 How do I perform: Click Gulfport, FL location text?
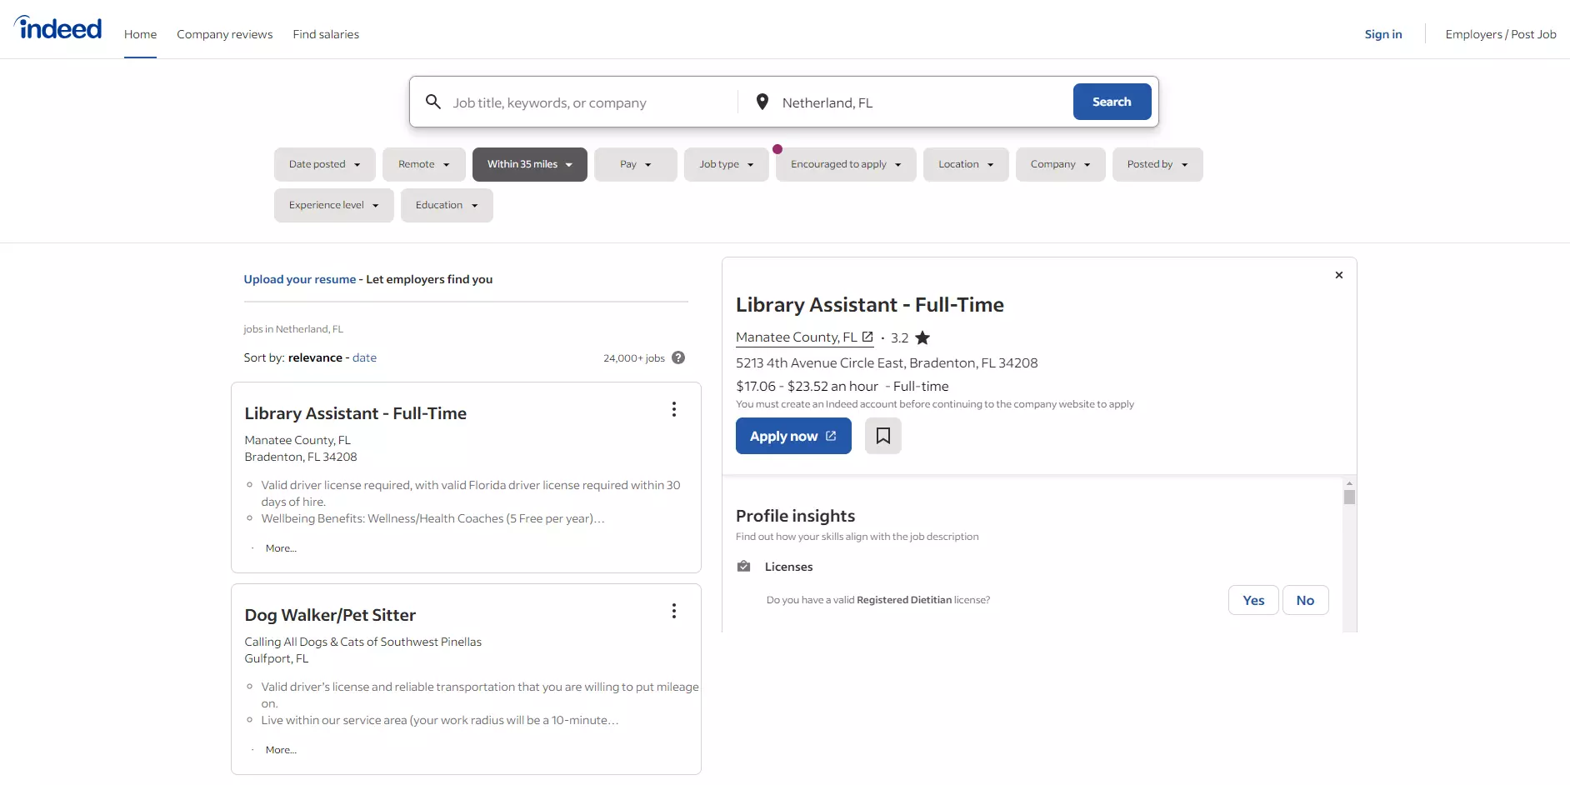coord(277,658)
